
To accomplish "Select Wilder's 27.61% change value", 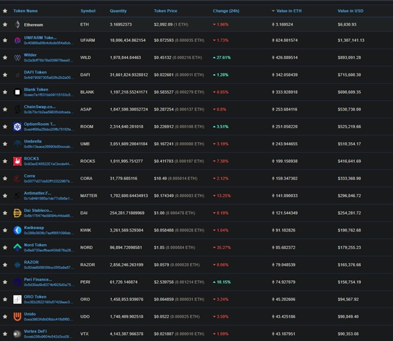I will (222, 58).
